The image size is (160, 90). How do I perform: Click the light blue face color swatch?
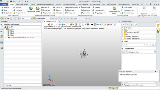(x=95, y=24)
